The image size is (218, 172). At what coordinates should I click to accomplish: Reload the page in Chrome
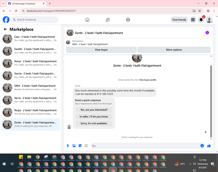[16, 11]
